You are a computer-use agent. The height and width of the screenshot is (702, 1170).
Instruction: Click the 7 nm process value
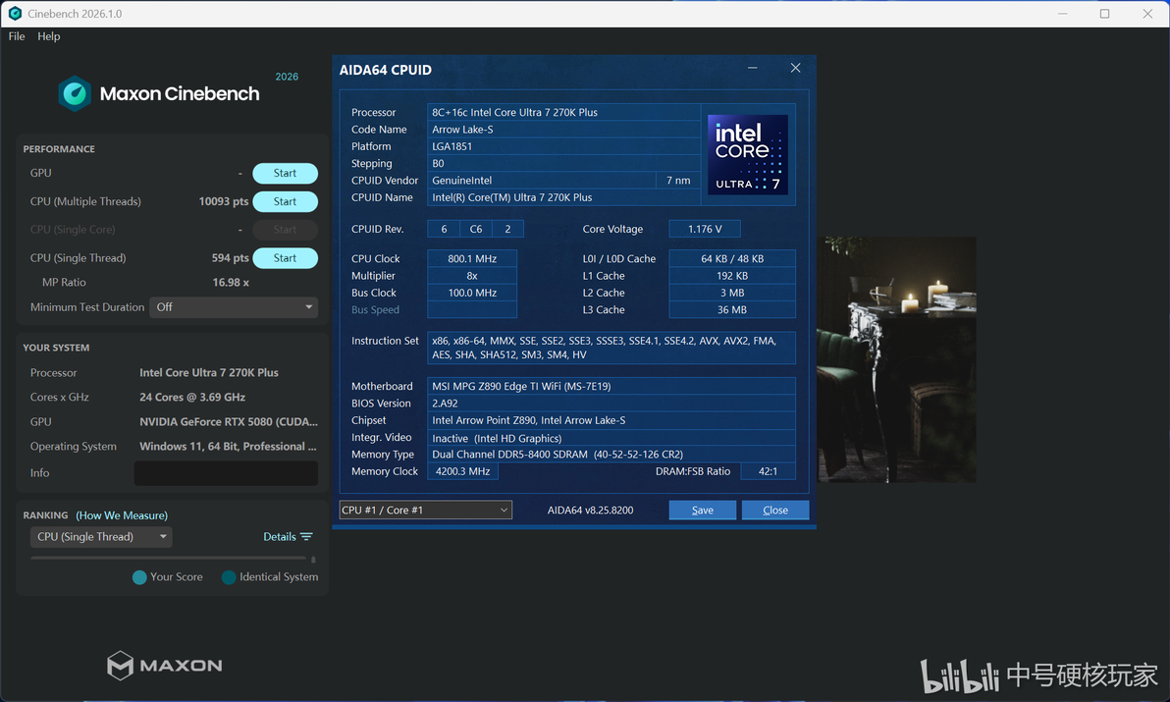[678, 181]
